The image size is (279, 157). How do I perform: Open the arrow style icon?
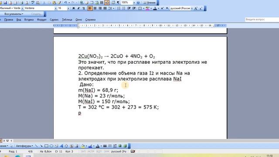tap(115, 146)
